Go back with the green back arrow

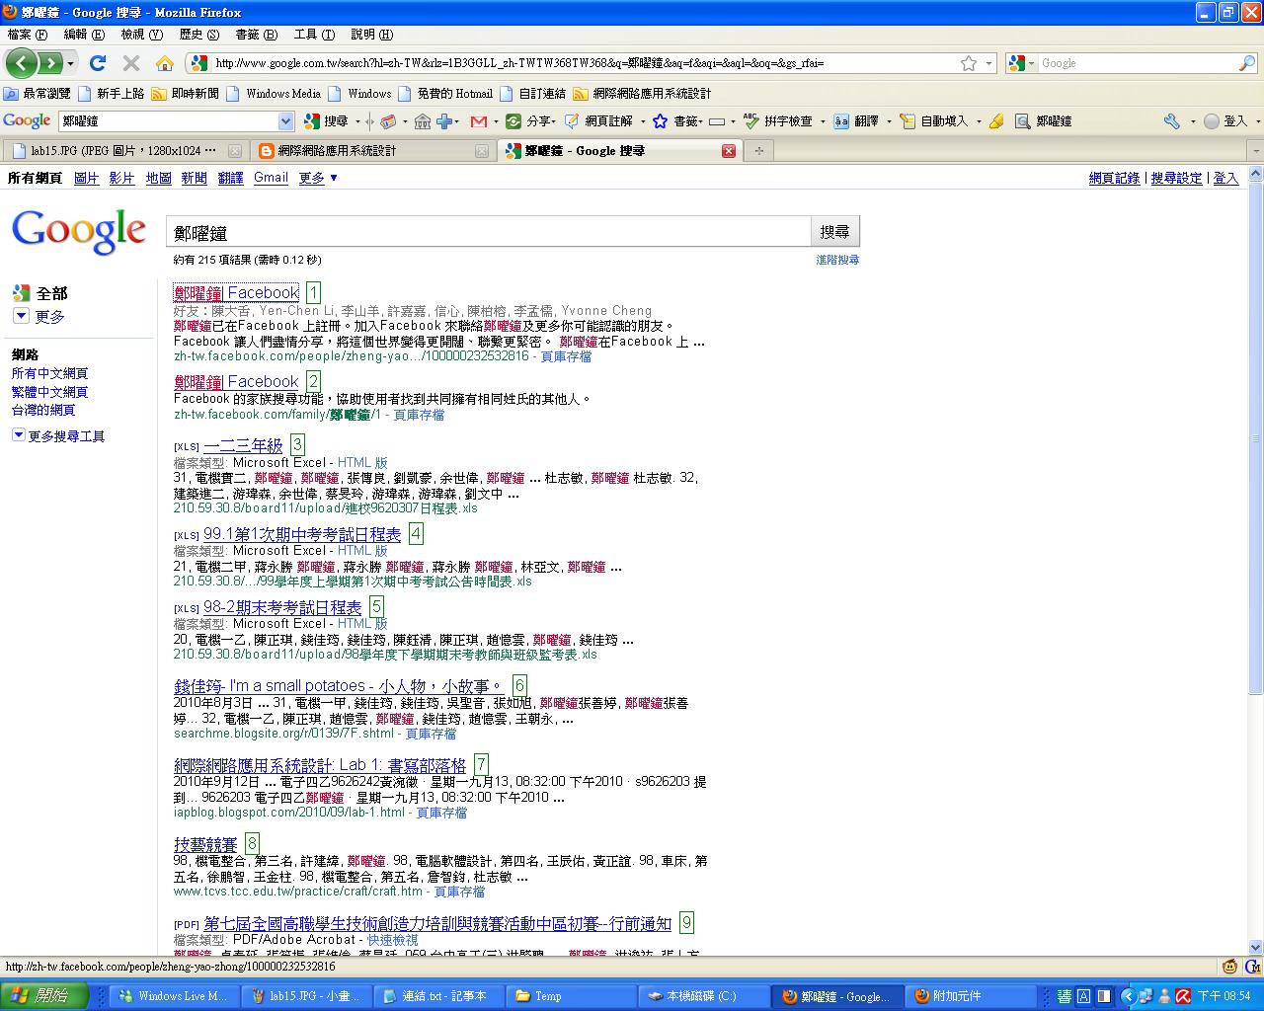click(23, 63)
